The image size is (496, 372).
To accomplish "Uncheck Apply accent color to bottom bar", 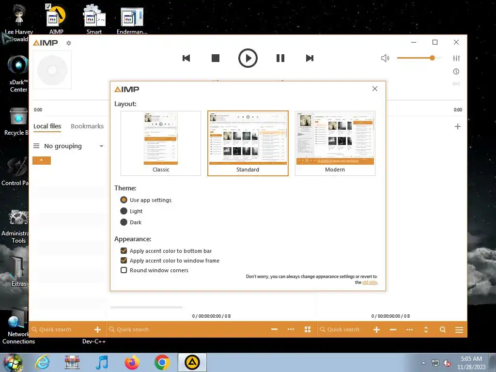I will pos(166,251).
